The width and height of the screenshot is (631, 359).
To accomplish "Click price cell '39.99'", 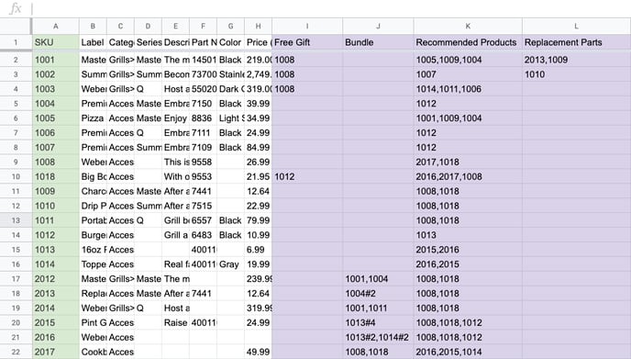I will click(258, 104).
